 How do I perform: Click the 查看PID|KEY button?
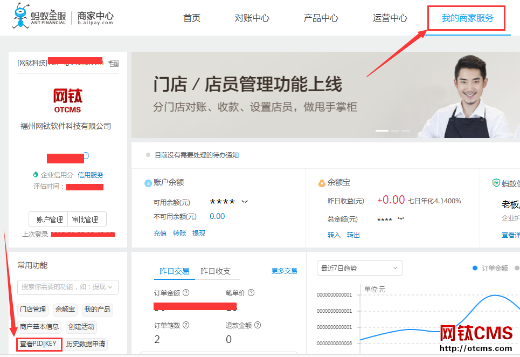tap(38, 344)
